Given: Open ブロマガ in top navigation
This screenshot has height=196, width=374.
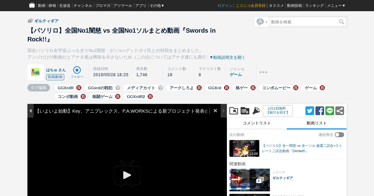Looking at the screenshot, I should (x=103, y=6).
